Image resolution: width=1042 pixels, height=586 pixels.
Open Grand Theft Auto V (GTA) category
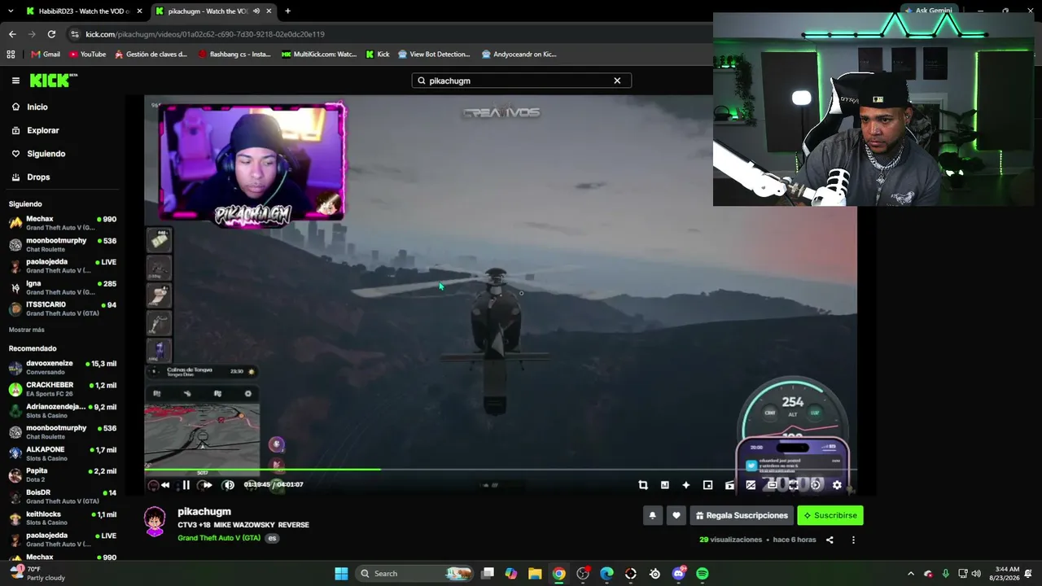tap(219, 538)
